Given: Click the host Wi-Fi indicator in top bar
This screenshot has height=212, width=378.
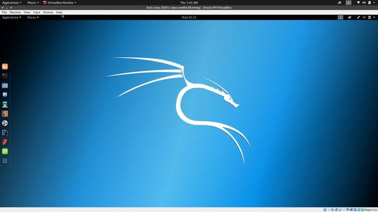Looking at the screenshot, I should tap(359, 2).
